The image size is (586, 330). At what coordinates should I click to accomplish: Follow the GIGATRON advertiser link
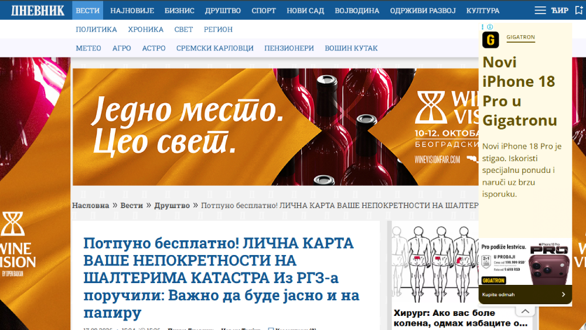[520, 38]
